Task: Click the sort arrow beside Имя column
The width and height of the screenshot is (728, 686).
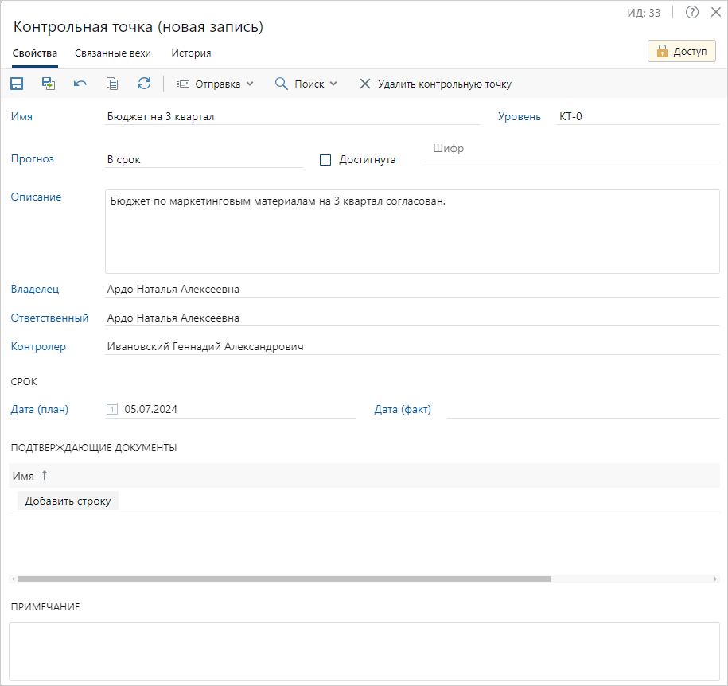Action: point(45,475)
